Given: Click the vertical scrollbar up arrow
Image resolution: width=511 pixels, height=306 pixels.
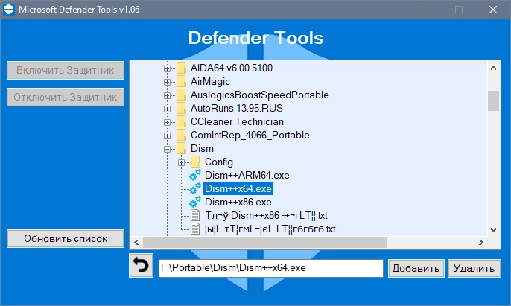Looking at the screenshot, I should (x=493, y=68).
